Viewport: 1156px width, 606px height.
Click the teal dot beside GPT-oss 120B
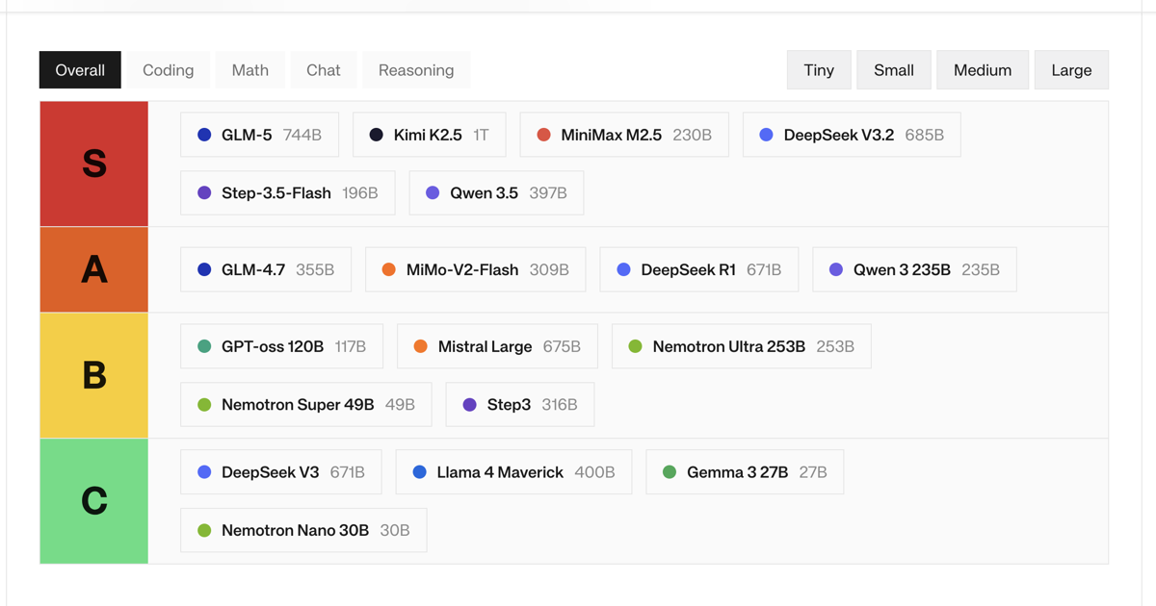[x=204, y=347]
